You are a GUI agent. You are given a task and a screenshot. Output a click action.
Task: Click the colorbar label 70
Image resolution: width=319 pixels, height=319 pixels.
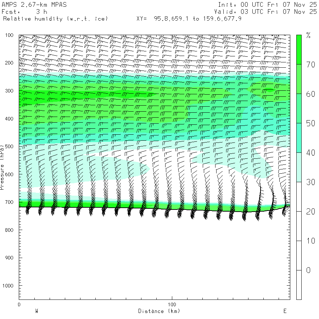[310, 65]
